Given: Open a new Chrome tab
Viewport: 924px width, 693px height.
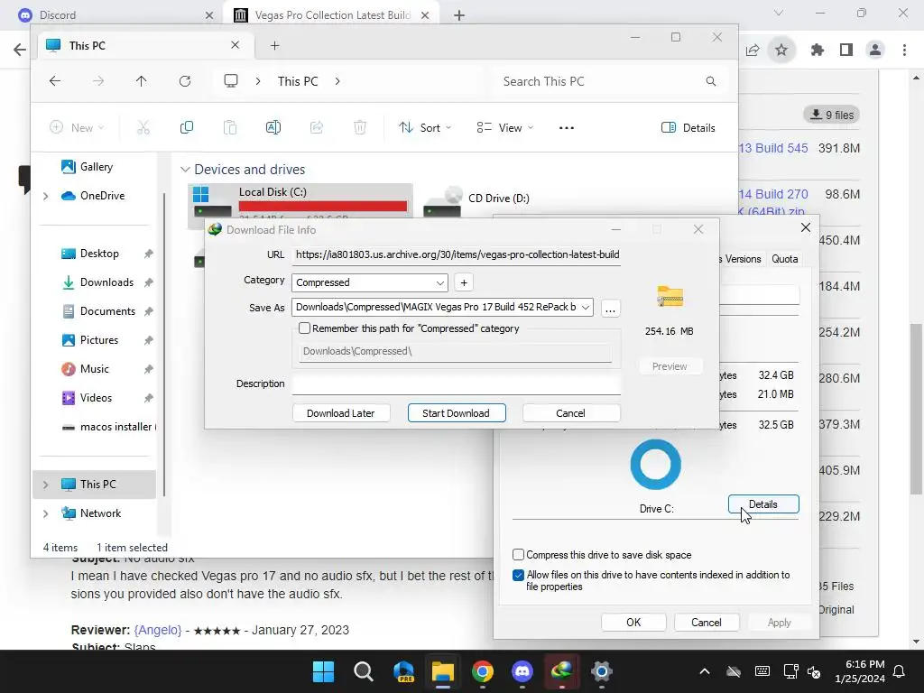Looking at the screenshot, I should click(x=459, y=15).
